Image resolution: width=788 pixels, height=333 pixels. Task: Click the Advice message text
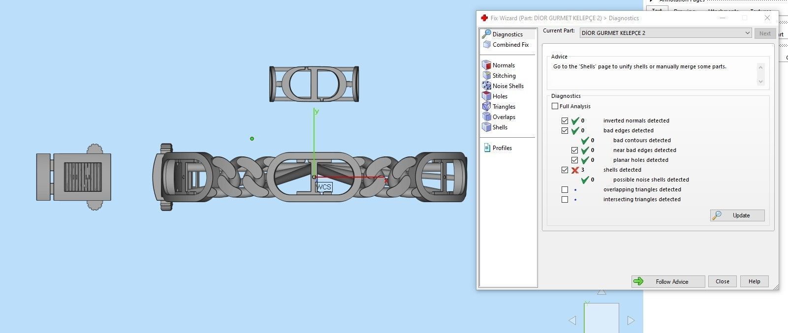pyautogui.click(x=639, y=67)
